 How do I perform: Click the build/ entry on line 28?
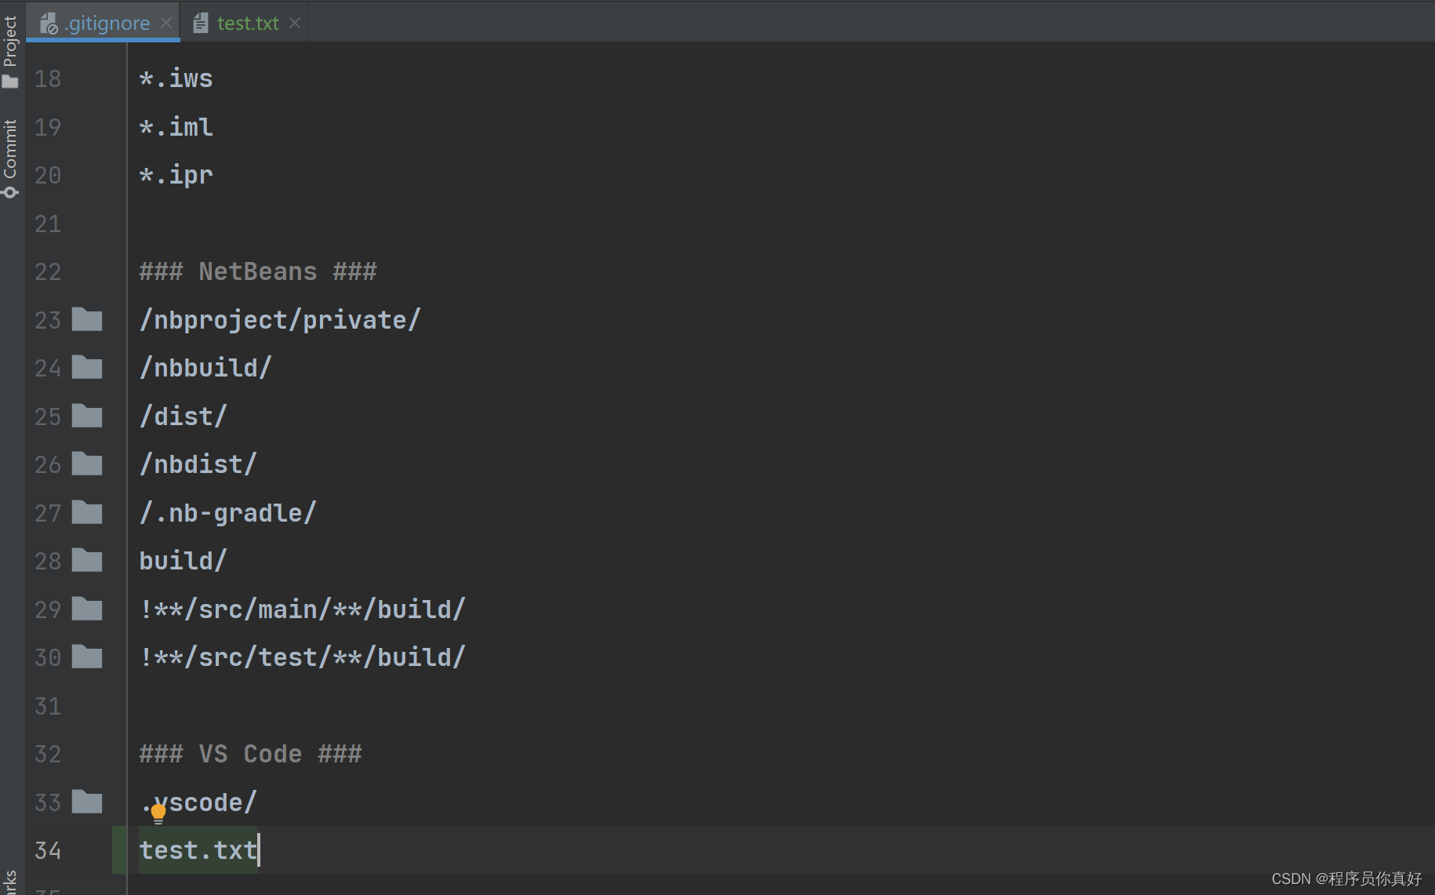click(x=183, y=561)
